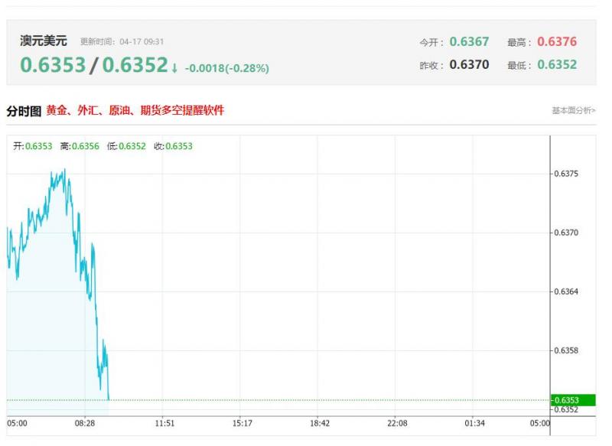Viewport: 612px width, 446px height.
Task: Click the price line's latest end point
Action: pyautogui.click(x=109, y=399)
